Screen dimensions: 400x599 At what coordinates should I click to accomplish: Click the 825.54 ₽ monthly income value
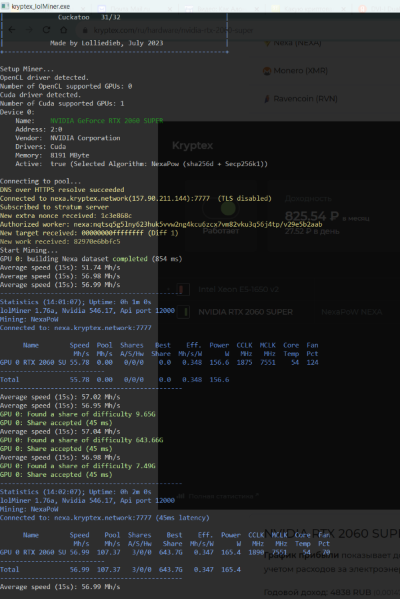(x=312, y=216)
